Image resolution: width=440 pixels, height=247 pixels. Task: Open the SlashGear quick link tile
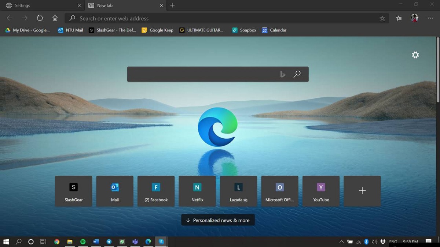pyautogui.click(x=73, y=191)
